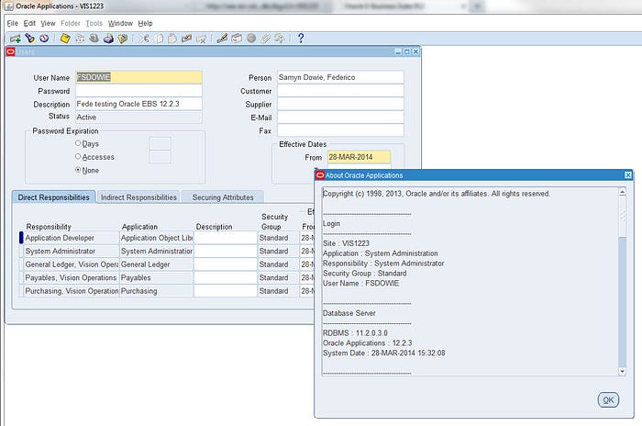Select the System Administrator responsibility cell
The height and width of the screenshot is (426, 642).
(x=72, y=251)
